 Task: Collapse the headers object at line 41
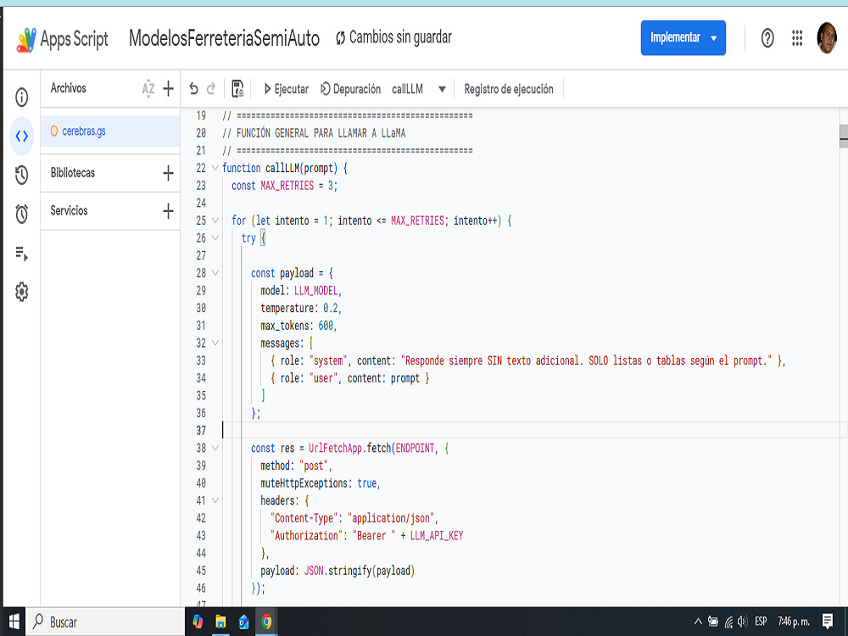click(215, 500)
